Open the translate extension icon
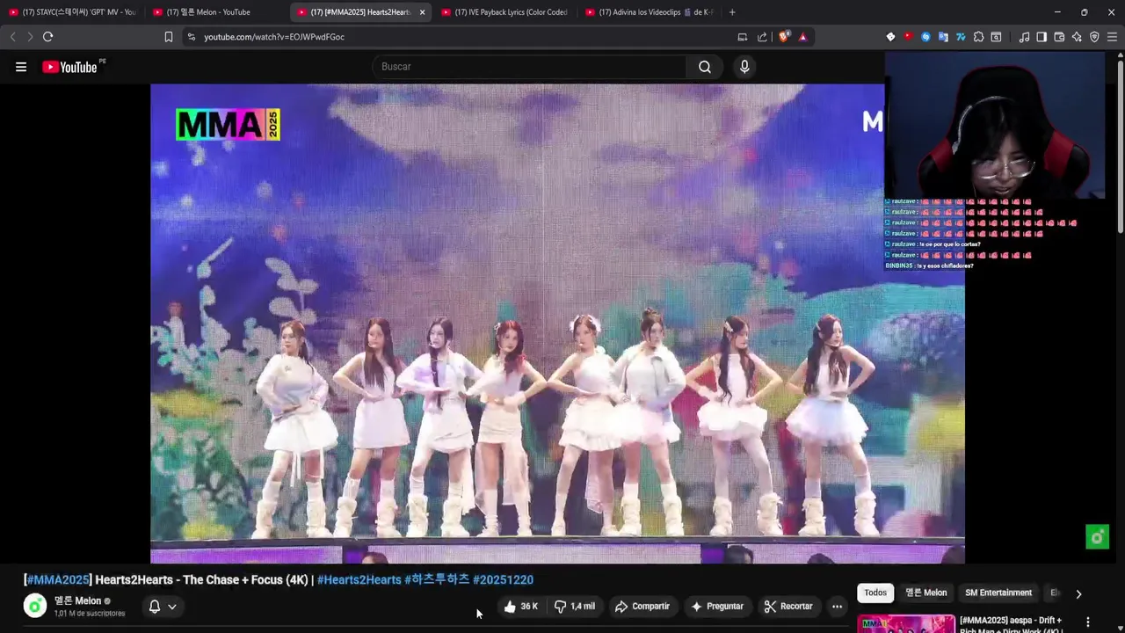 click(943, 37)
